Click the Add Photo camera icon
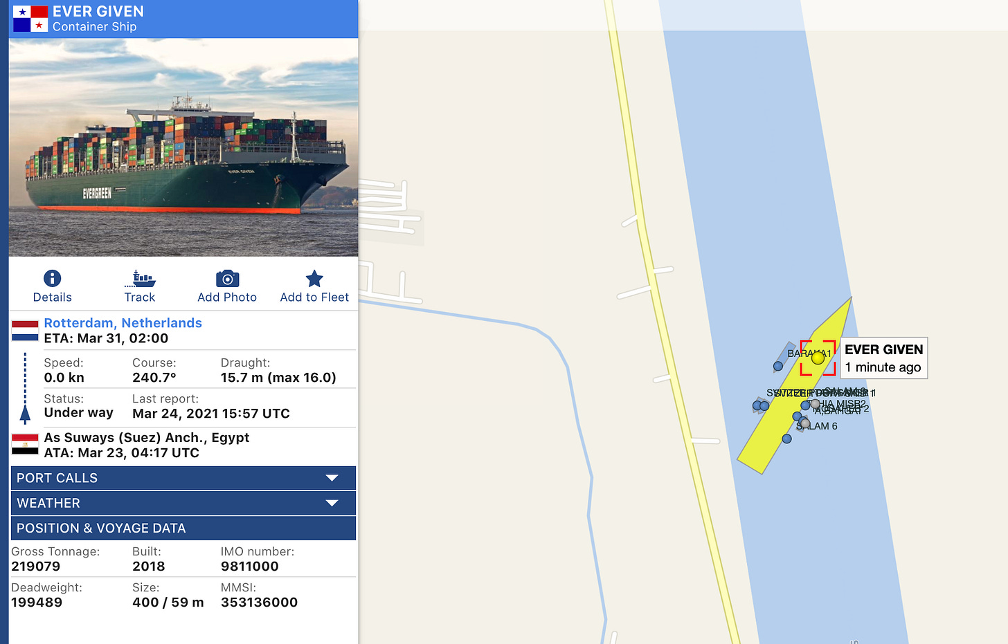1008x644 pixels. 227,279
